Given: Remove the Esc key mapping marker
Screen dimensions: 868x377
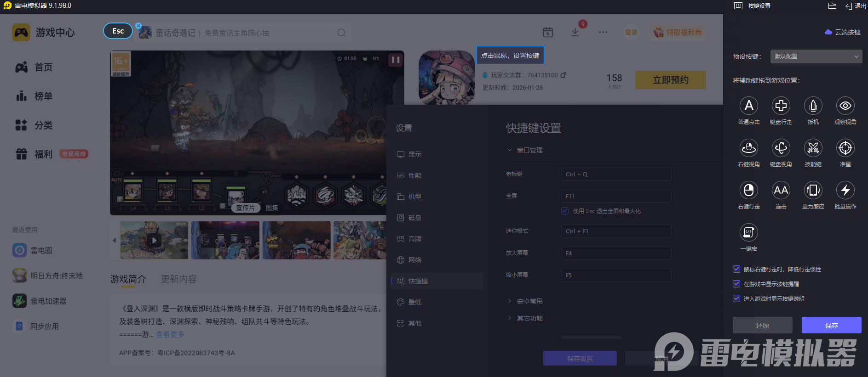Looking at the screenshot, I should click(138, 26).
